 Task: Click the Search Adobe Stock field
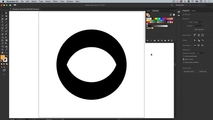[x=200, y=5]
